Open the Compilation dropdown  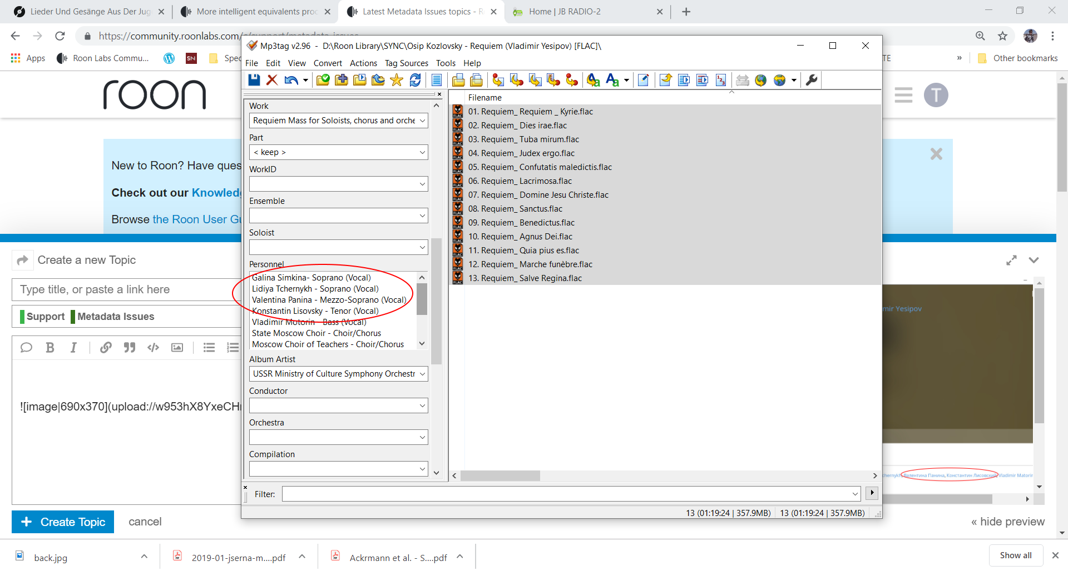tap(422, 469)
